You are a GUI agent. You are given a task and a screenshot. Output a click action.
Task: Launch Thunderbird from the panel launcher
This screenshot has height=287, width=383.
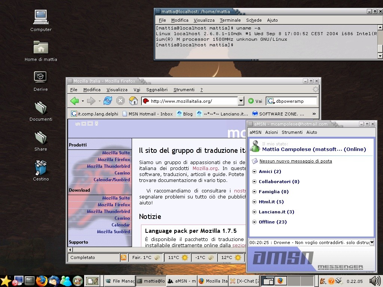(x=54, y=281)
